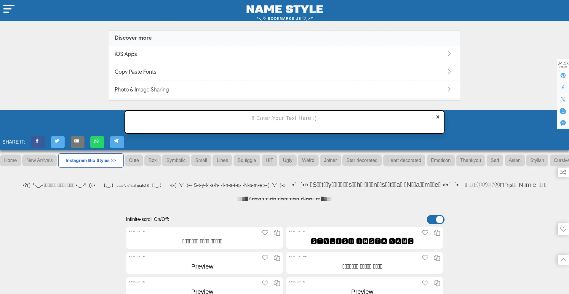Select the Small category
The height and width of the screenshot is (294, 569).
[201, 160]
